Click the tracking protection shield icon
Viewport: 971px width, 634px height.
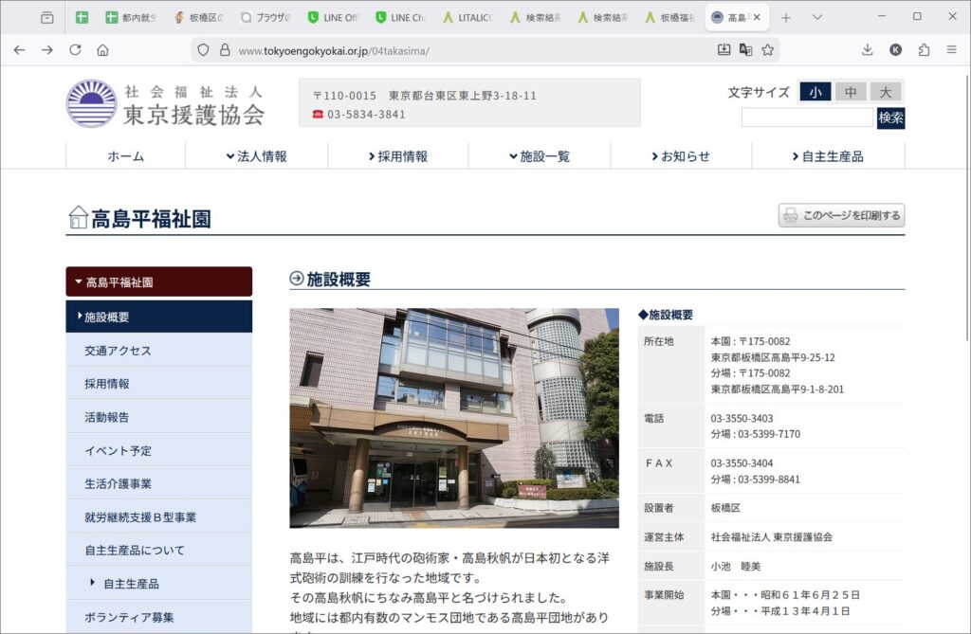click(203, 50)
